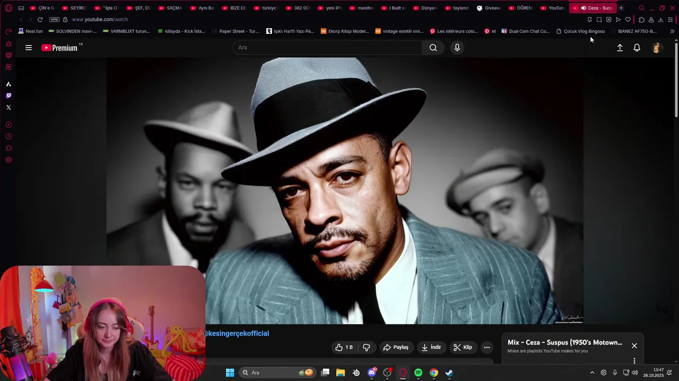The width and height of the screenshot is (679, 381).
Task: Dislike the video with thumbs down
Action: tap(366, 347)
